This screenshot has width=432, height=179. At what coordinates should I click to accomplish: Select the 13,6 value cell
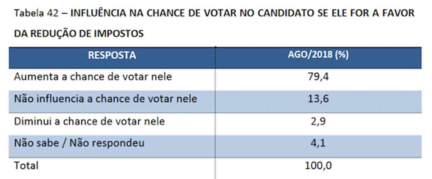pos(318,100)
